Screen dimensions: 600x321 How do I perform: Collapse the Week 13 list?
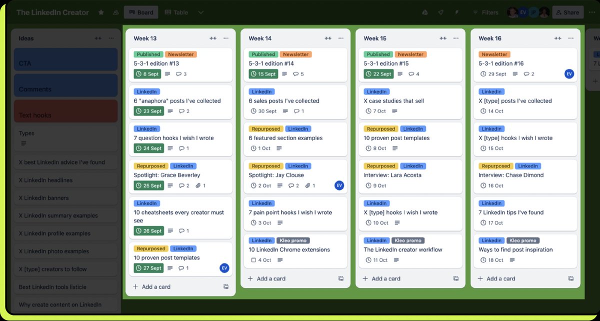tap(213, 38)
